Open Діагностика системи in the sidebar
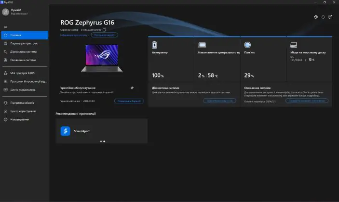Viewport: 339px width, 202px height. click(x=25, y=52)
